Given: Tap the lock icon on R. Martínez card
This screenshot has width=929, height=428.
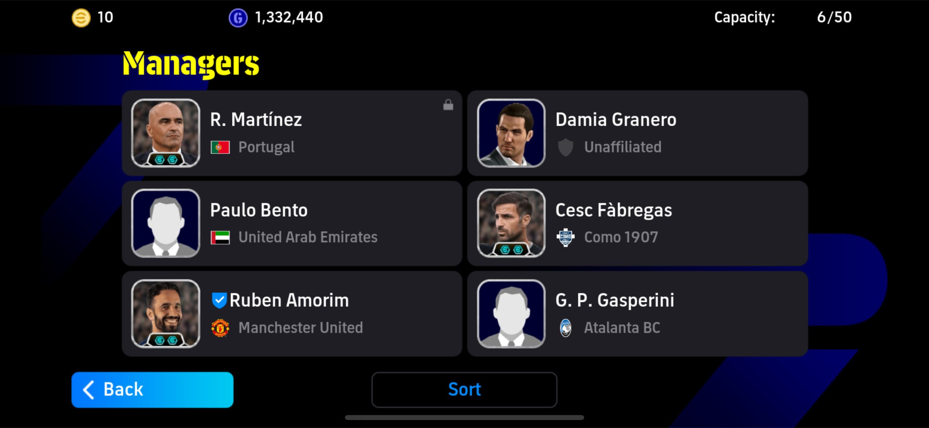Looking at the screenshot, I should 448,105.
